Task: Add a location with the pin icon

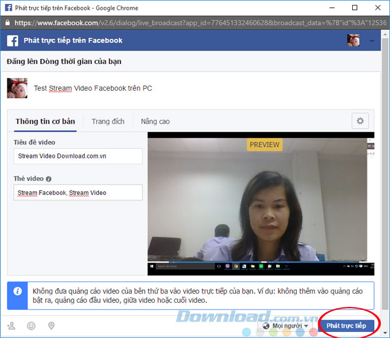Action: point(51,326)
